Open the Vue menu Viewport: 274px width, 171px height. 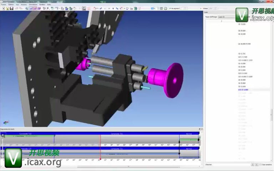pos(17,5)
